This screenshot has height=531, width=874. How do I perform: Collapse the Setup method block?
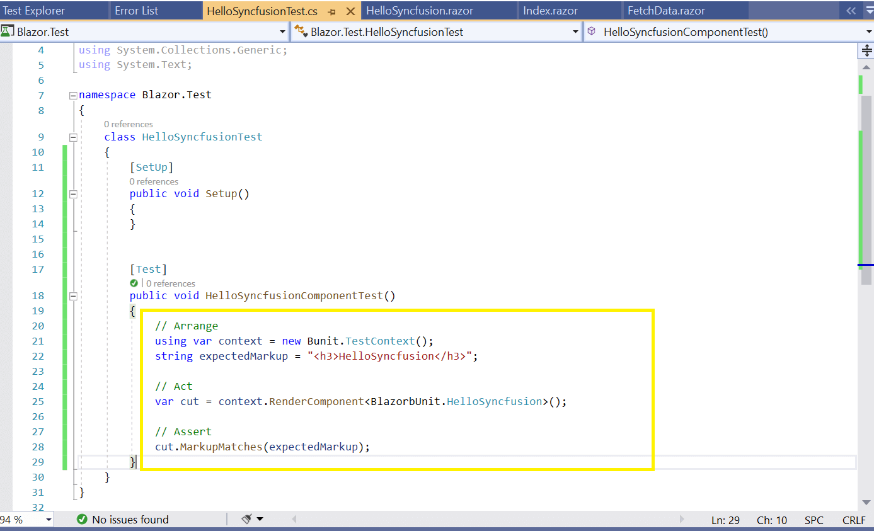tap(73, 194)
